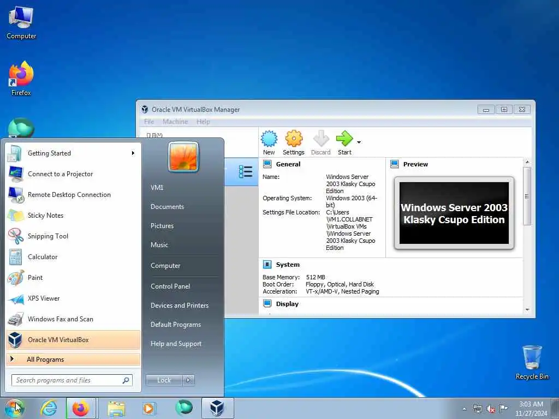The image size is (559, 419).
Task: Open VM1 user folder link
Action: (x=157, y=188)
